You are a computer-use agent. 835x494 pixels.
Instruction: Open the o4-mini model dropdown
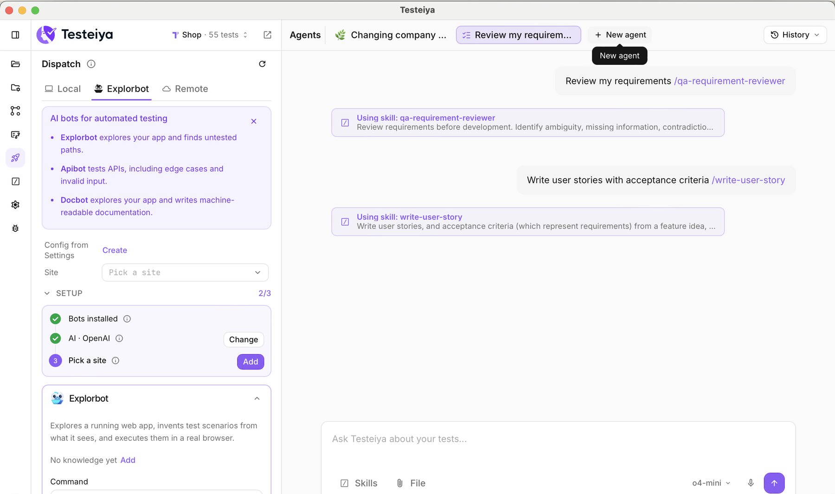pyautogui.click(x=711, y=483)
